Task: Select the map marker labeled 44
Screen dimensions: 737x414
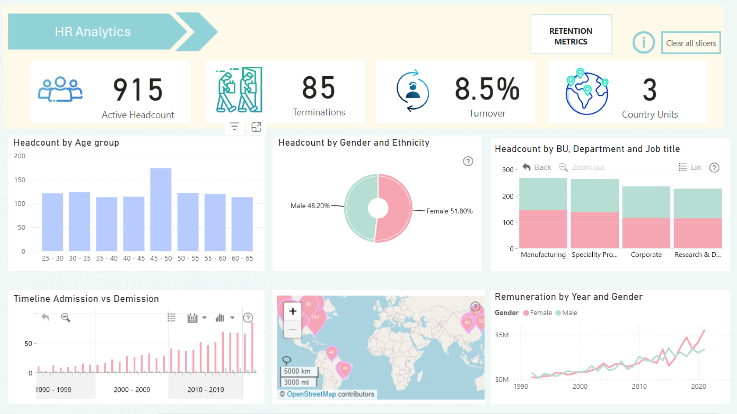Action: click(345, 370)
